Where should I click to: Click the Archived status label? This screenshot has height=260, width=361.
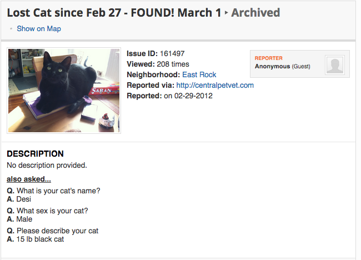pyautogui.click(x=255, y=12)
